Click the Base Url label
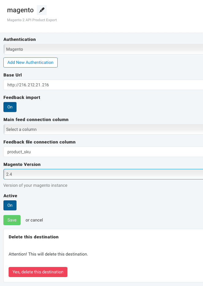Screen dimensions: 203x286 click(13, 75)
